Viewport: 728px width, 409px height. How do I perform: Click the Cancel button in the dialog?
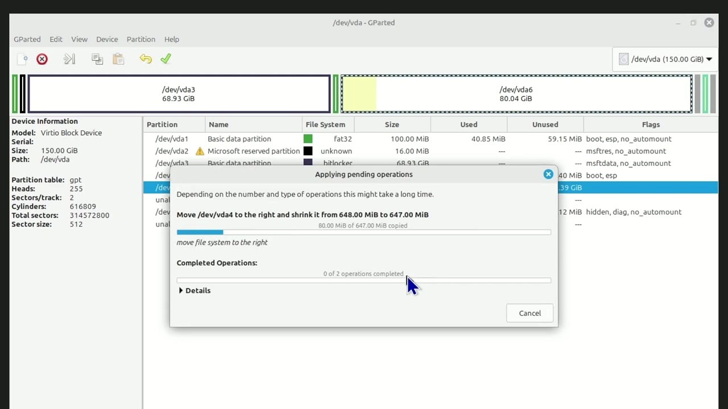(x=530, y=313)
